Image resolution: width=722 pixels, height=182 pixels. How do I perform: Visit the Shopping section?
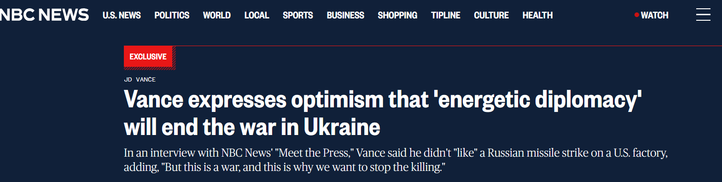(x=397, y=15)
